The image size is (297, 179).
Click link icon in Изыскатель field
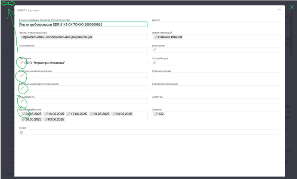click(x=22, y=101)
